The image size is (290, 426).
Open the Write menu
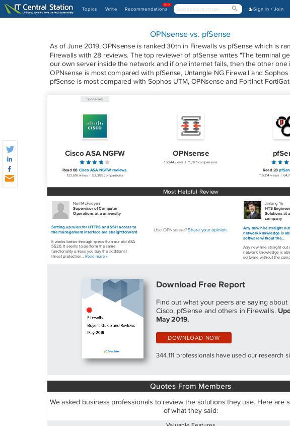coord(111,9)
